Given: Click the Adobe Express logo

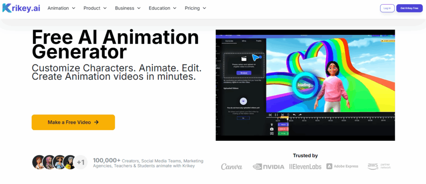Looking at the screenshot, I should [x=342, y=166].
